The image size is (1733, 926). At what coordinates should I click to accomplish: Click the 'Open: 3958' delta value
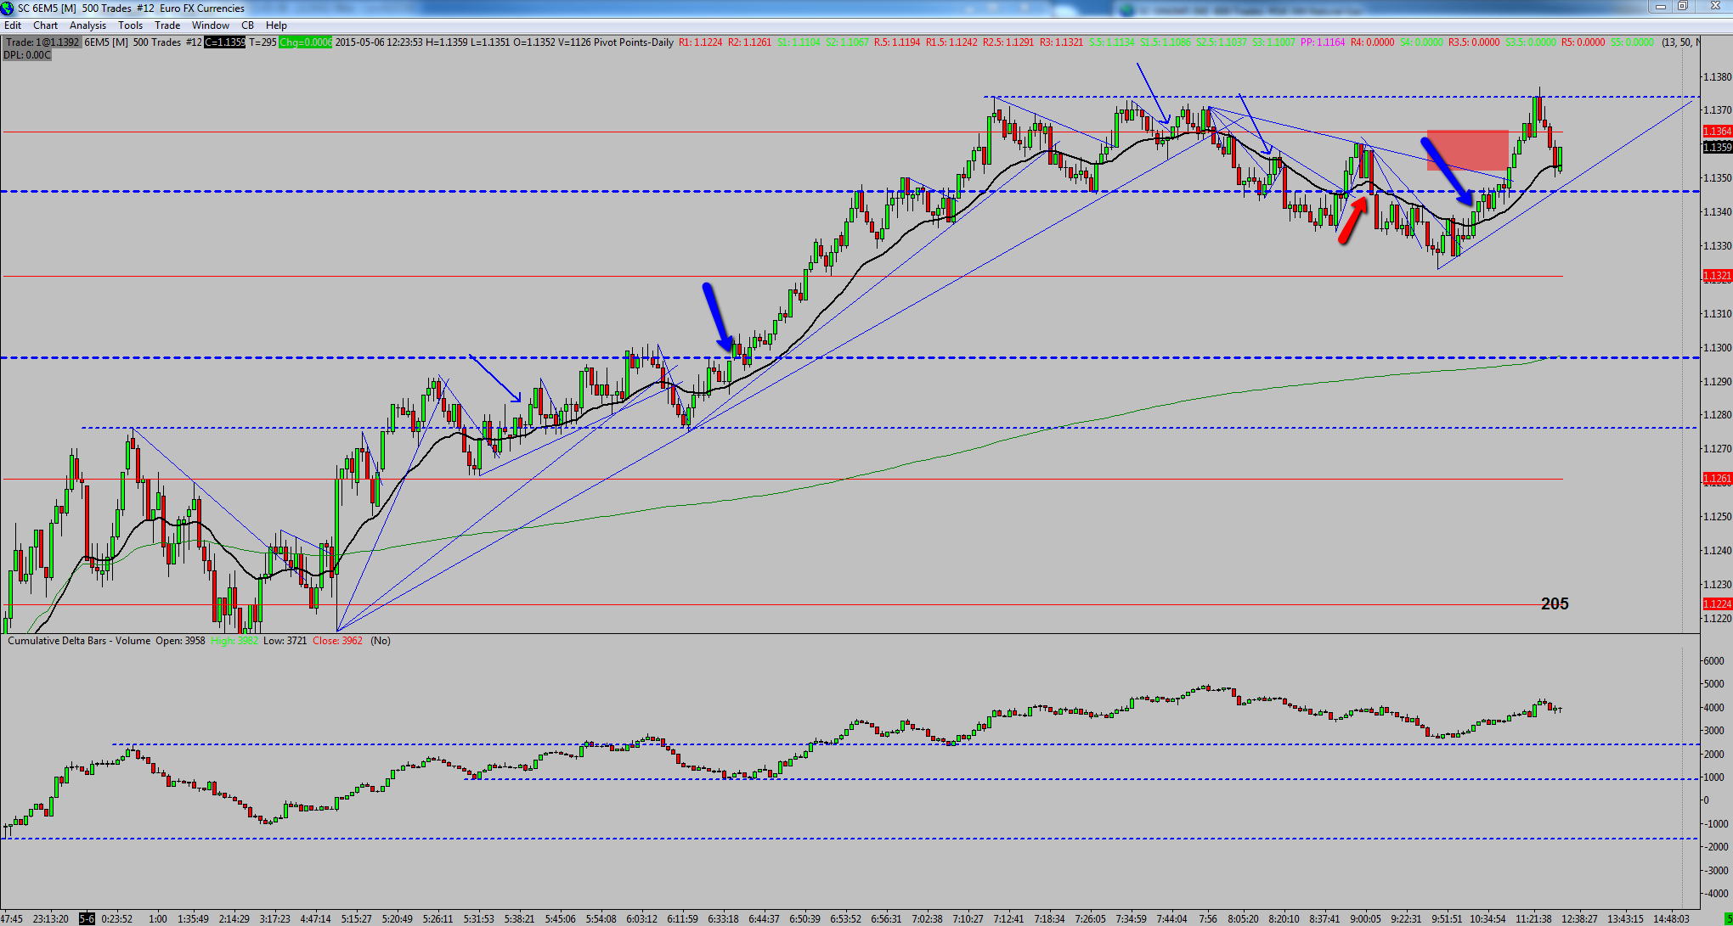[x=180, y=641]
